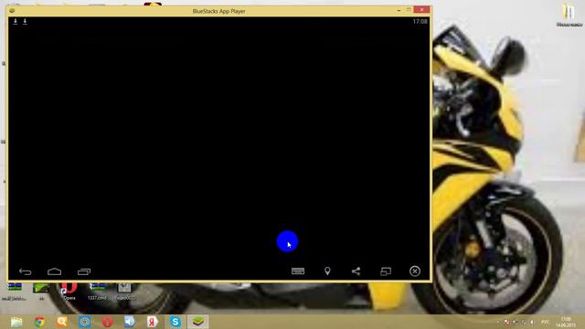Launch Chrome from the taskbar
The height and width of the screenshot is (329, 585).
pos(39,322)
